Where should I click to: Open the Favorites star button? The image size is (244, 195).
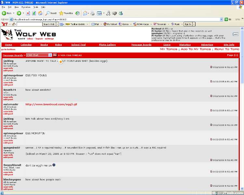point(66,13)
